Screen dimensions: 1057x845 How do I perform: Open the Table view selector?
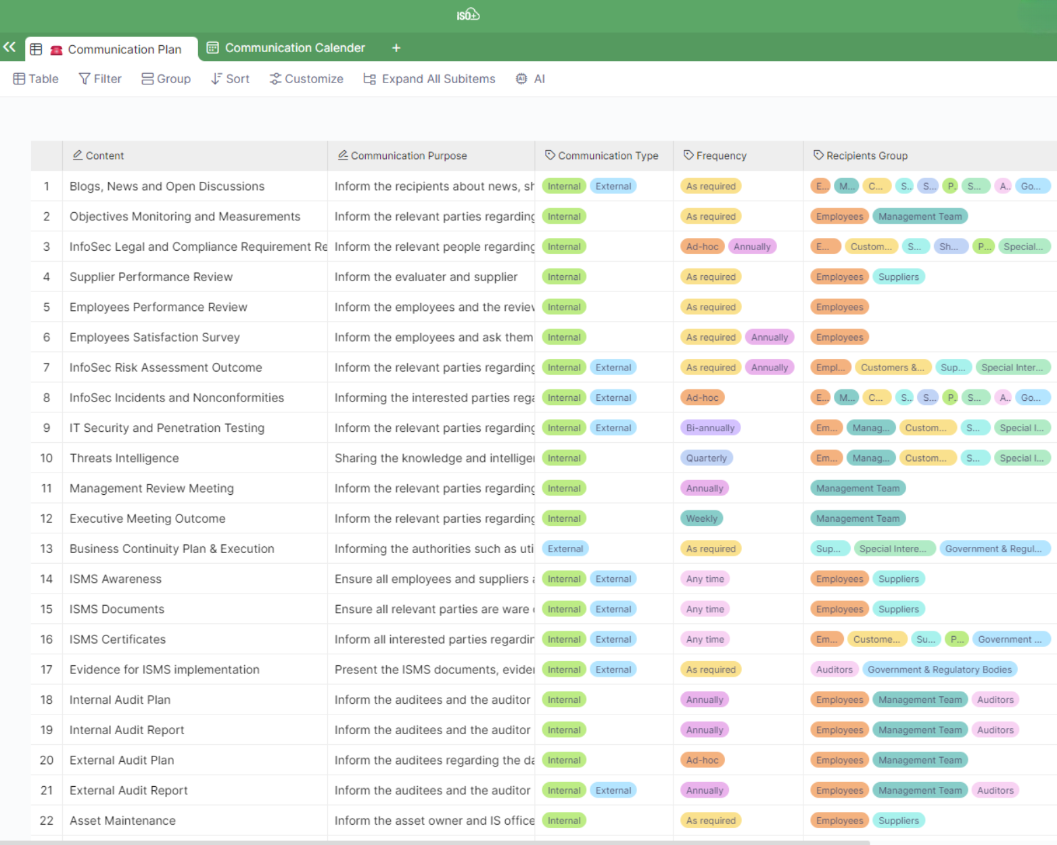(36, 79)
